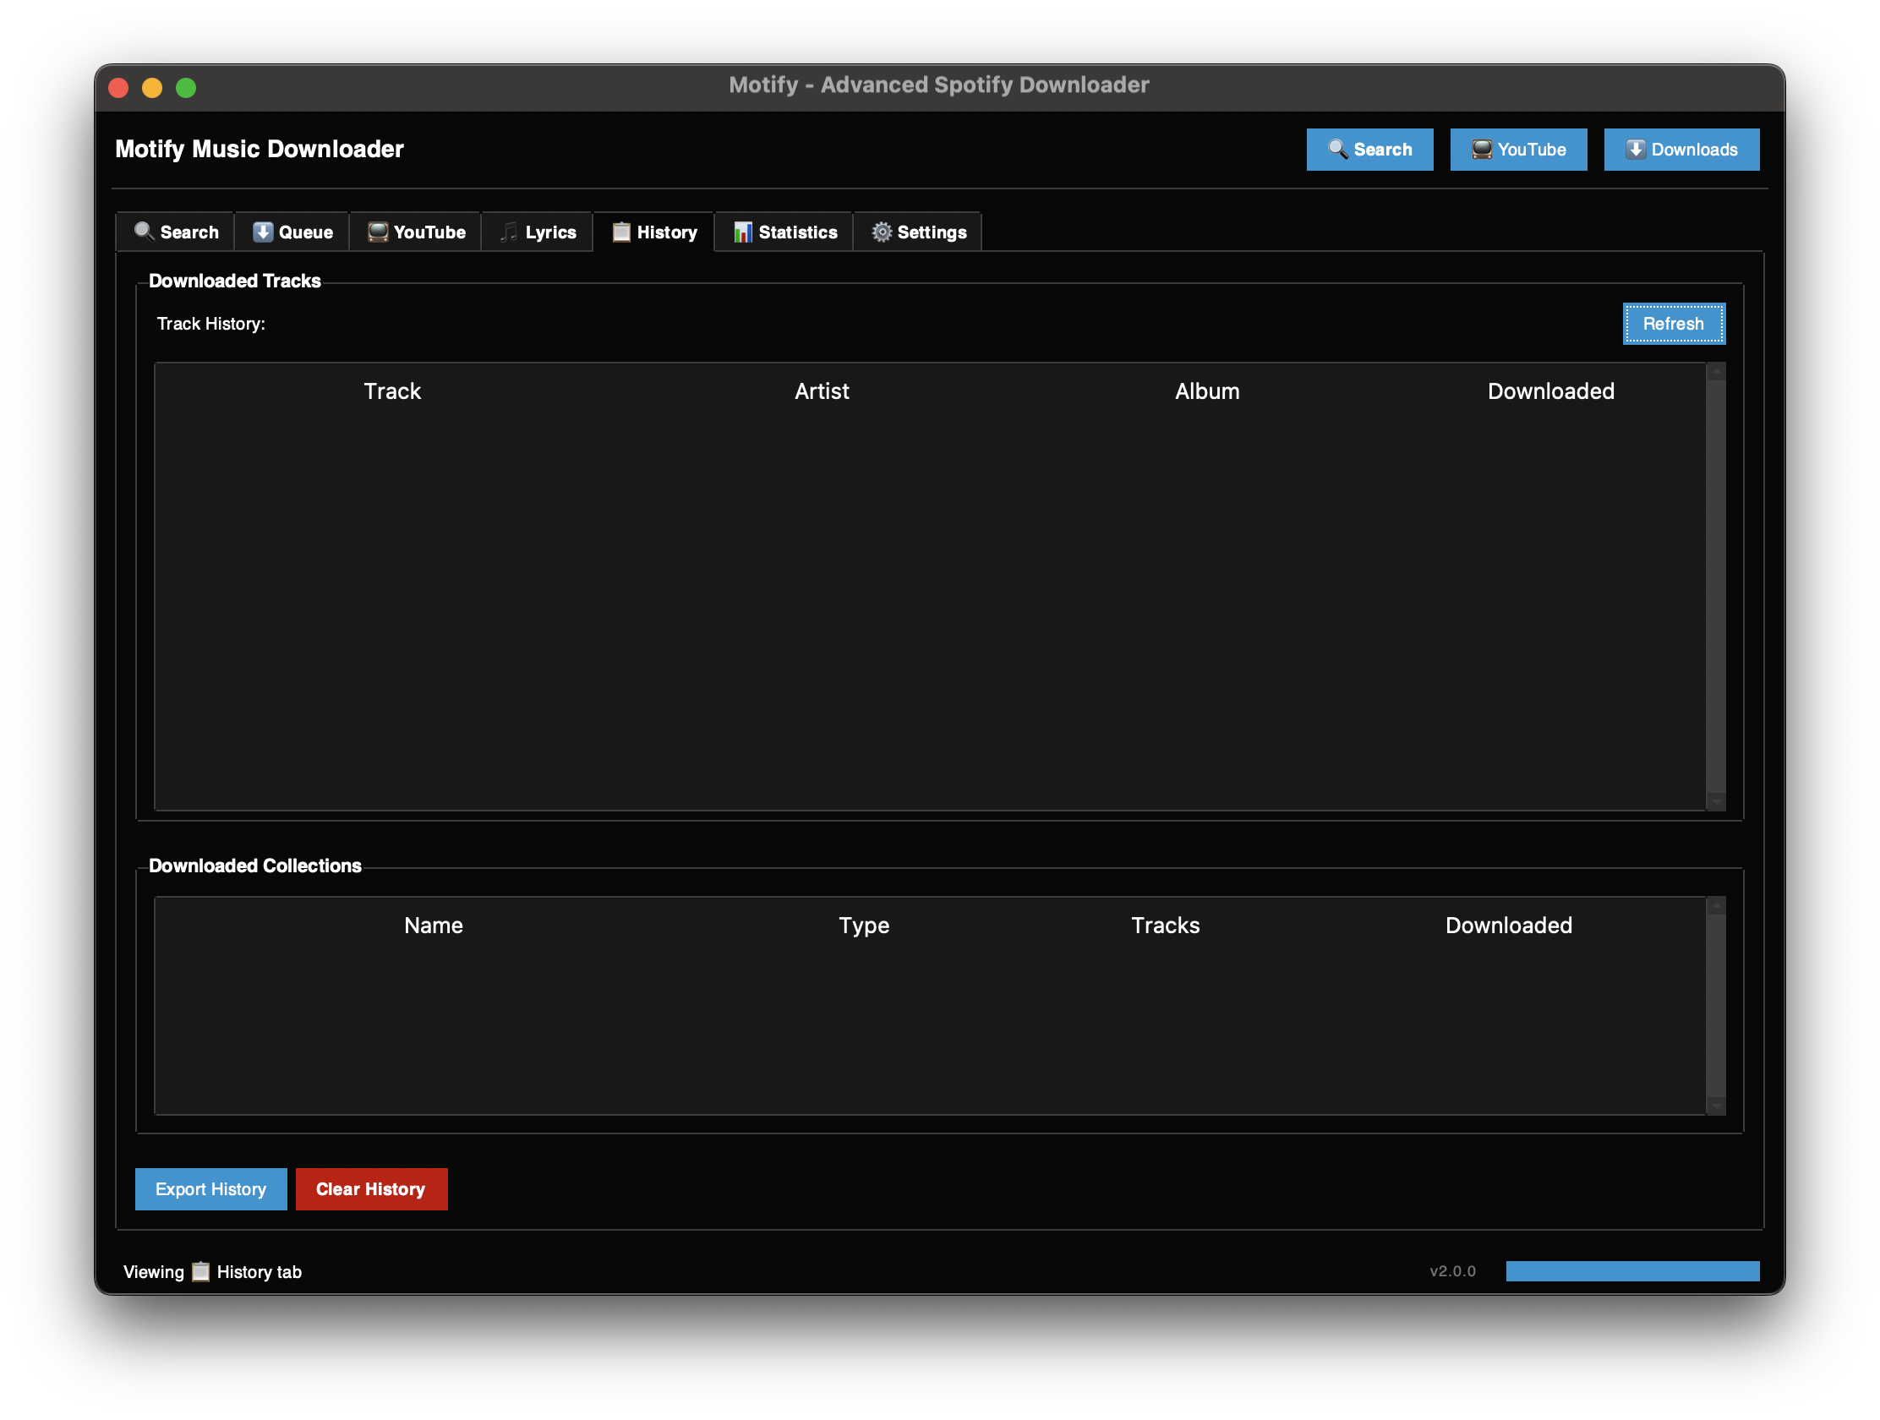Image resolution: width=1880 pixels, height=1420 pixels.
Task: Open the Statistics tab
Action: tap(784, 232)
